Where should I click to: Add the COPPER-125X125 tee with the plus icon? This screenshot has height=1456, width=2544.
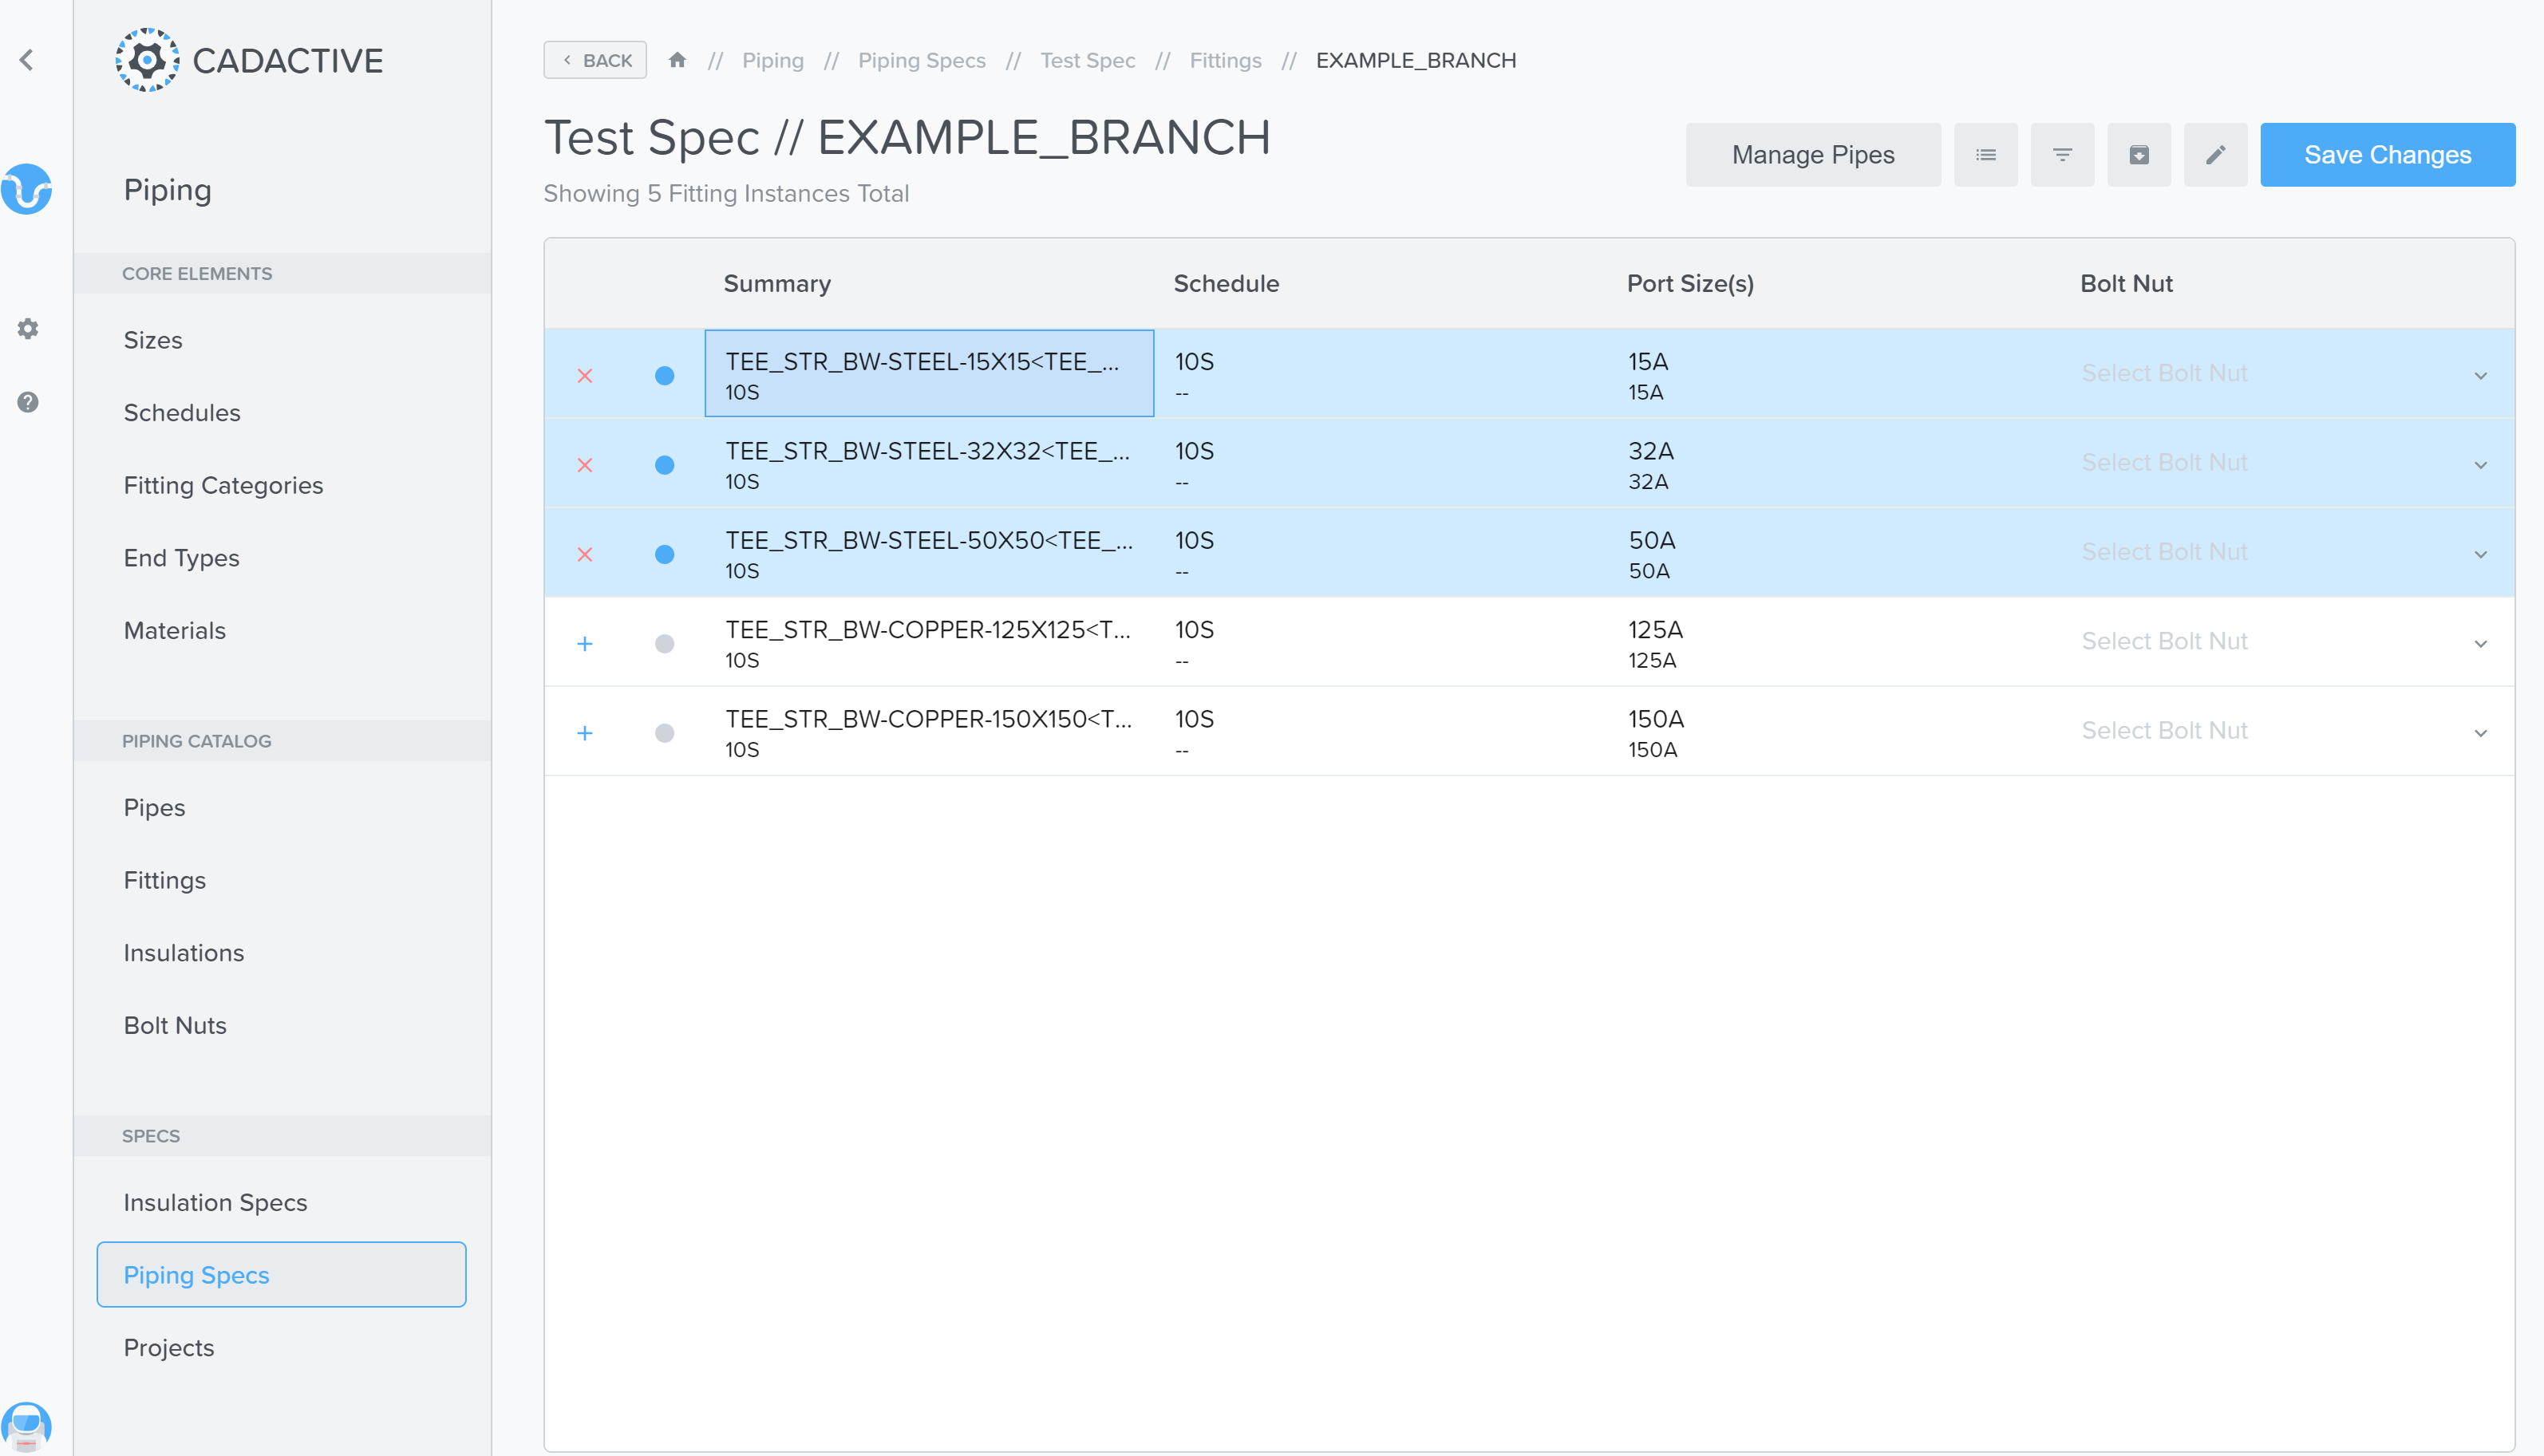tap(585, 644)
